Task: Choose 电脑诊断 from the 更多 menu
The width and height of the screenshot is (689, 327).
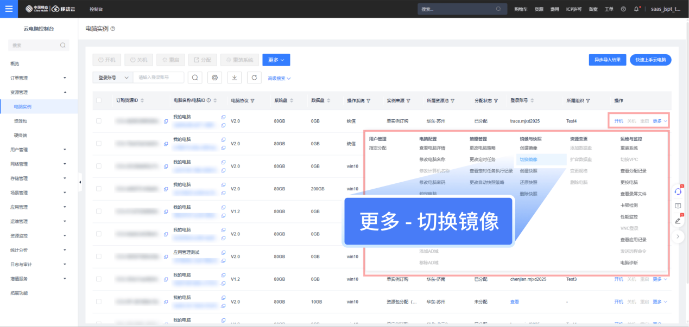Action: (x=629, y=262)
